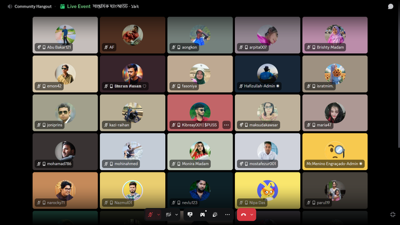Open options menu on Kibreay001 tile
Screen dimensions: 400x225
coord(226,125)
